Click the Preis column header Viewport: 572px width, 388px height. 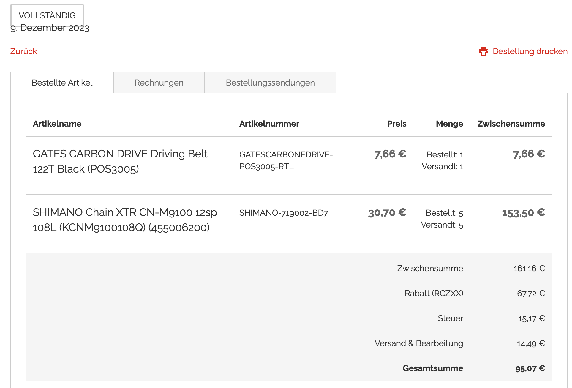tap(396, 124)
